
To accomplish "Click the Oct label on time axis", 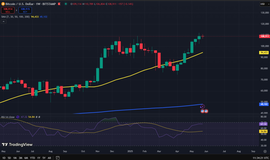I will pos(83,151).
